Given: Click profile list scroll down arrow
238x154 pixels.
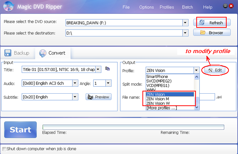Looking at the screenshot, I should tap(197, 107).
